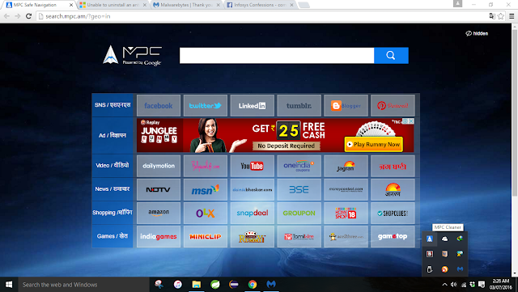The image size is (518, 292).
Task: Open the Groupon tile
Action: [299, 213]
